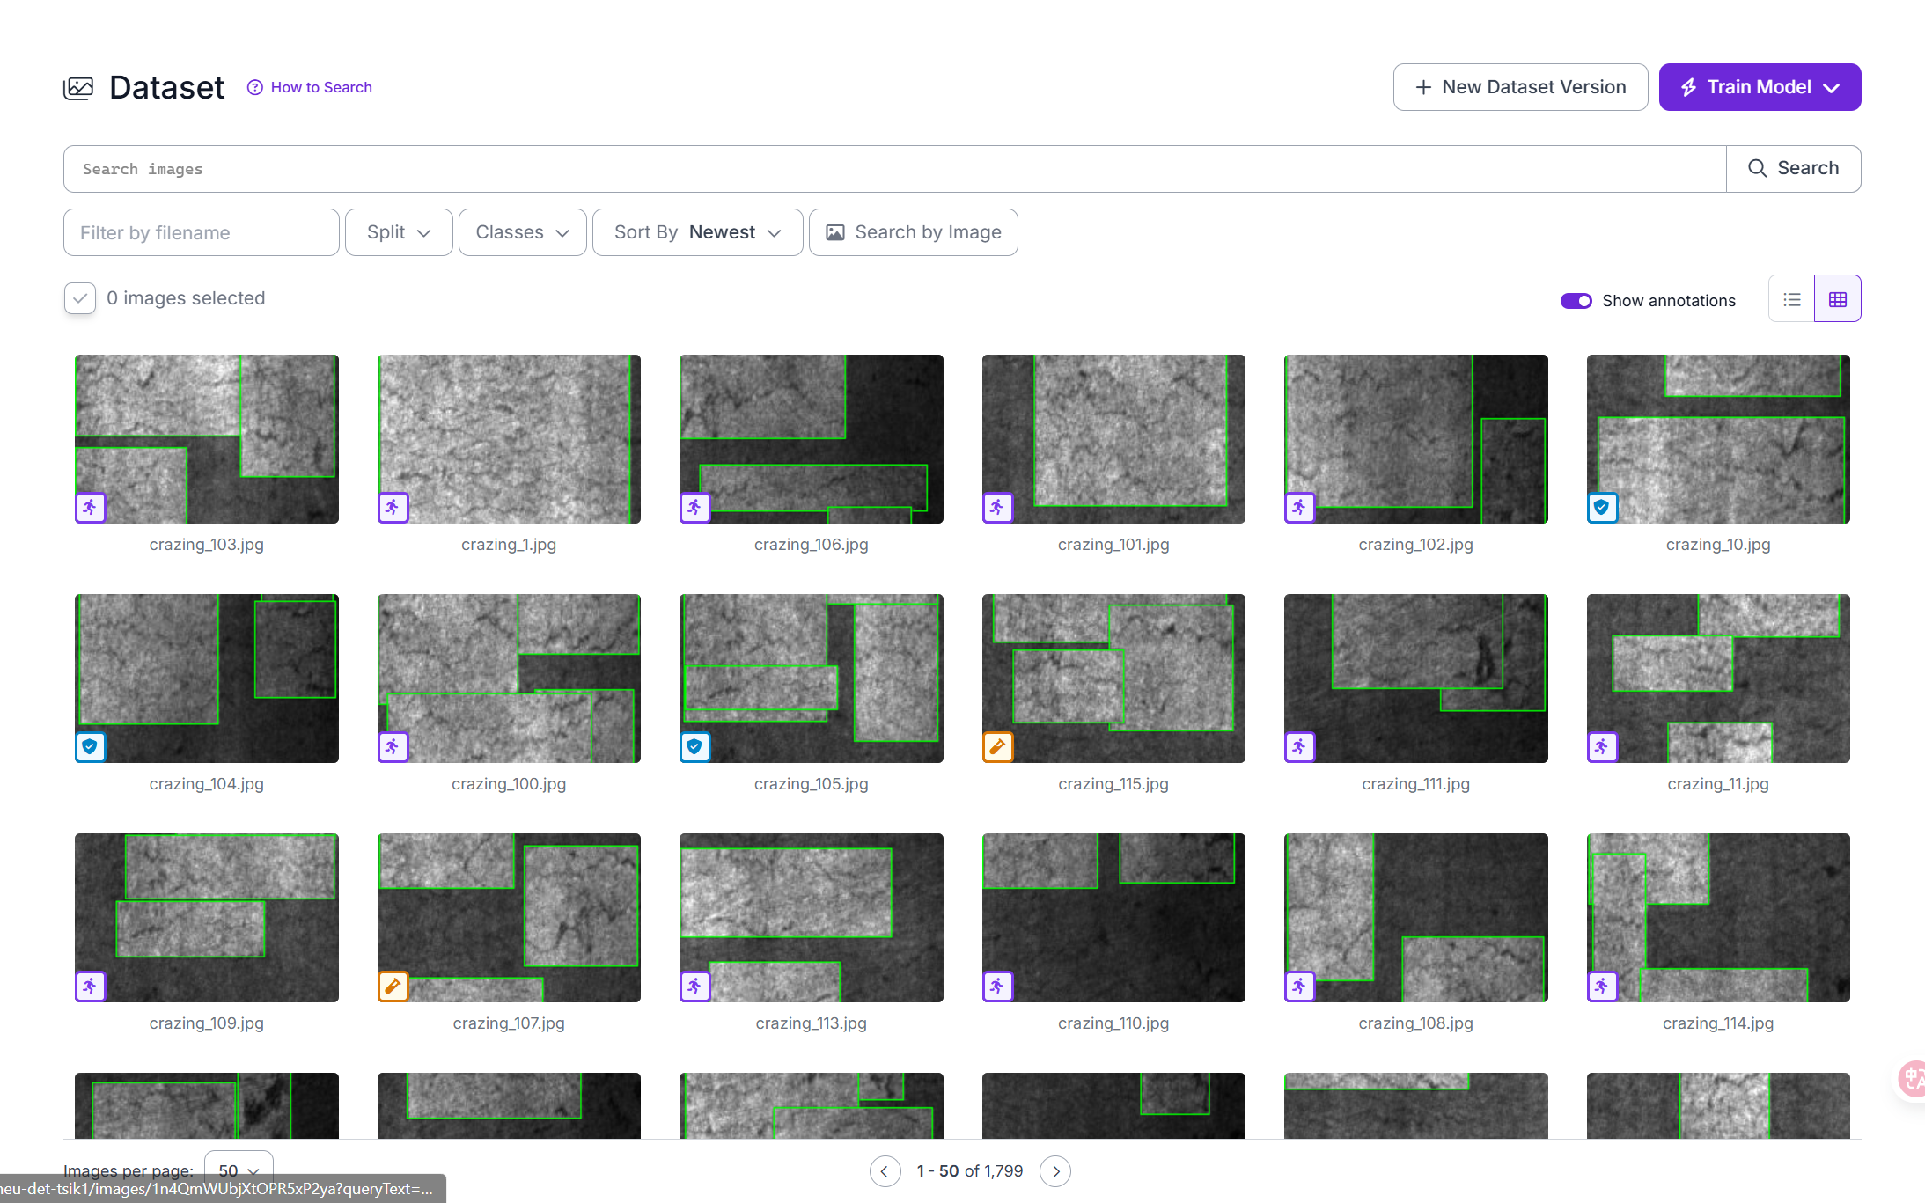Open the Images per page 50 dropdown
1925x1203 pixels.
pos(239,1170)
